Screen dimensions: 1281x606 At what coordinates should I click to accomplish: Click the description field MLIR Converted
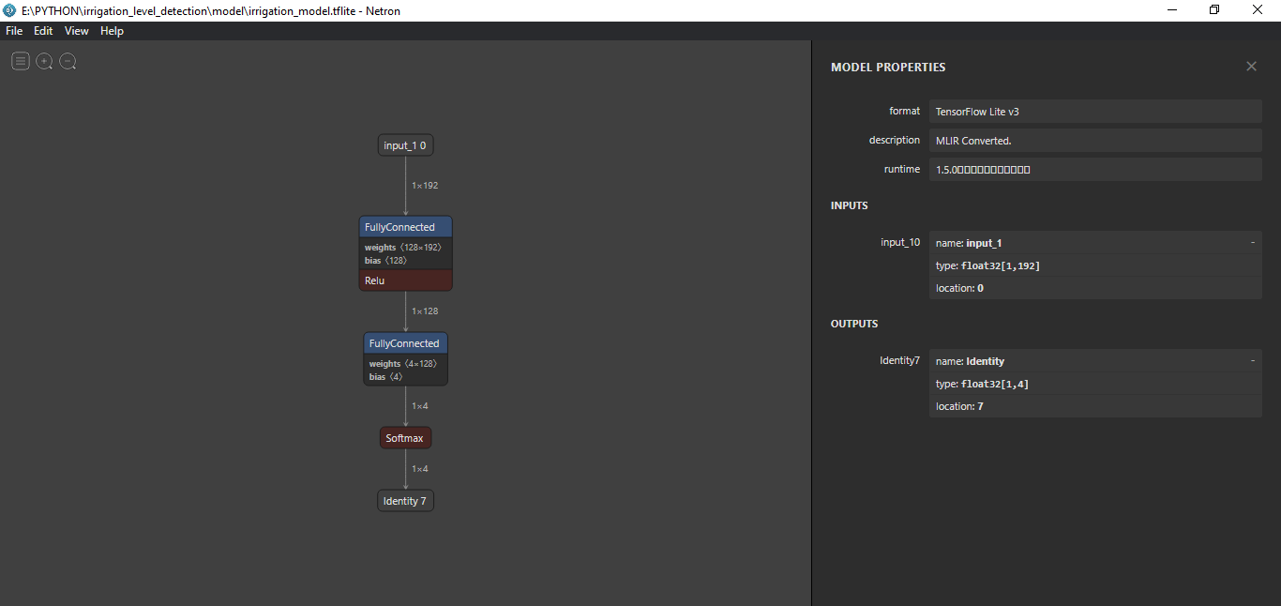(1094, 141)
